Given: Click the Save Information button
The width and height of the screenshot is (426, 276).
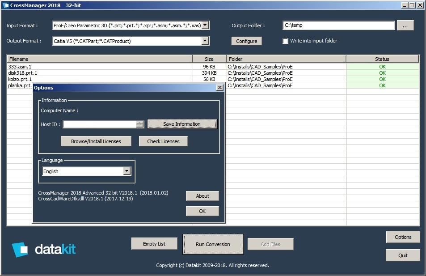Looking at the screenshot, I should tap(182, 124).
